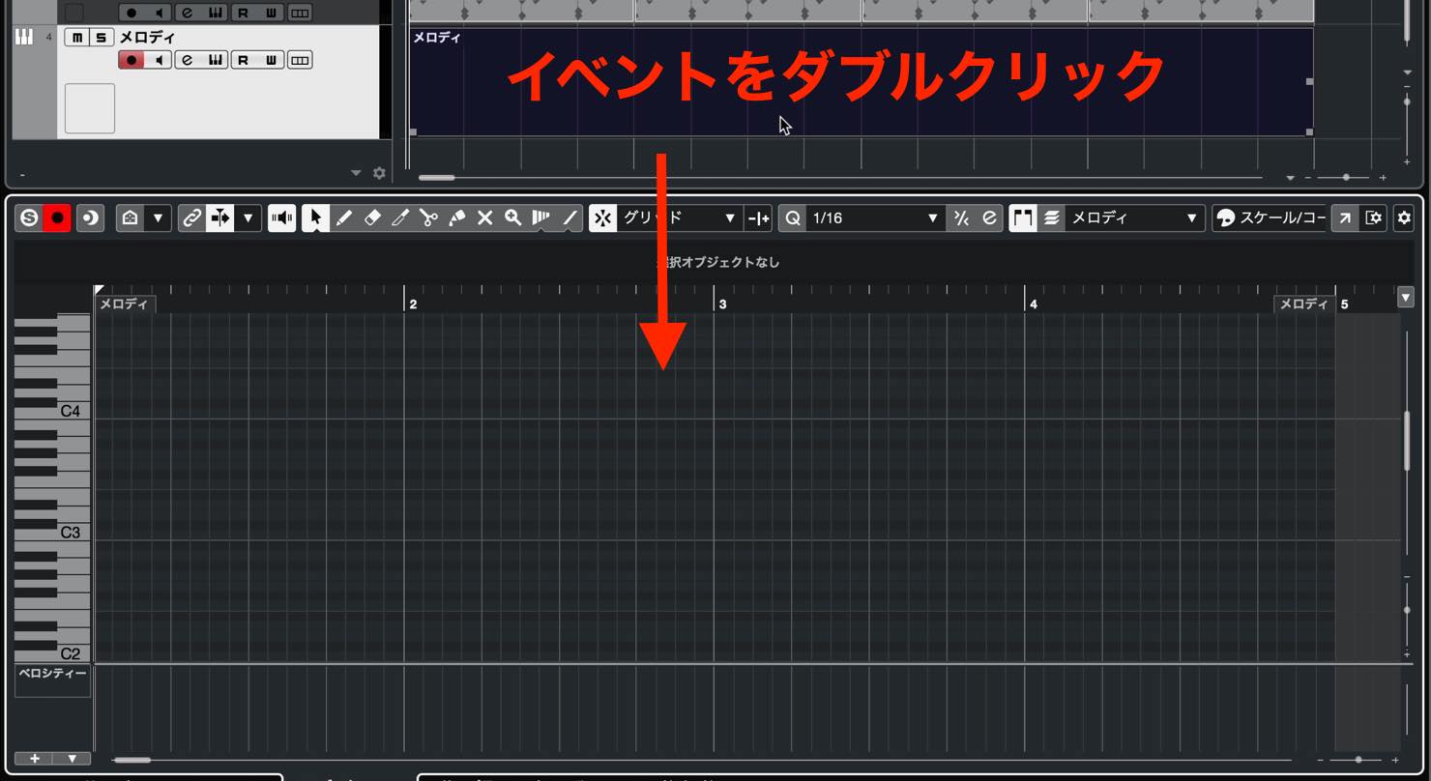Image resolution: width=1431 pixels, height=781 pixels.
Task: Click project horizontal zoom slider
Action: (1347, 177)
